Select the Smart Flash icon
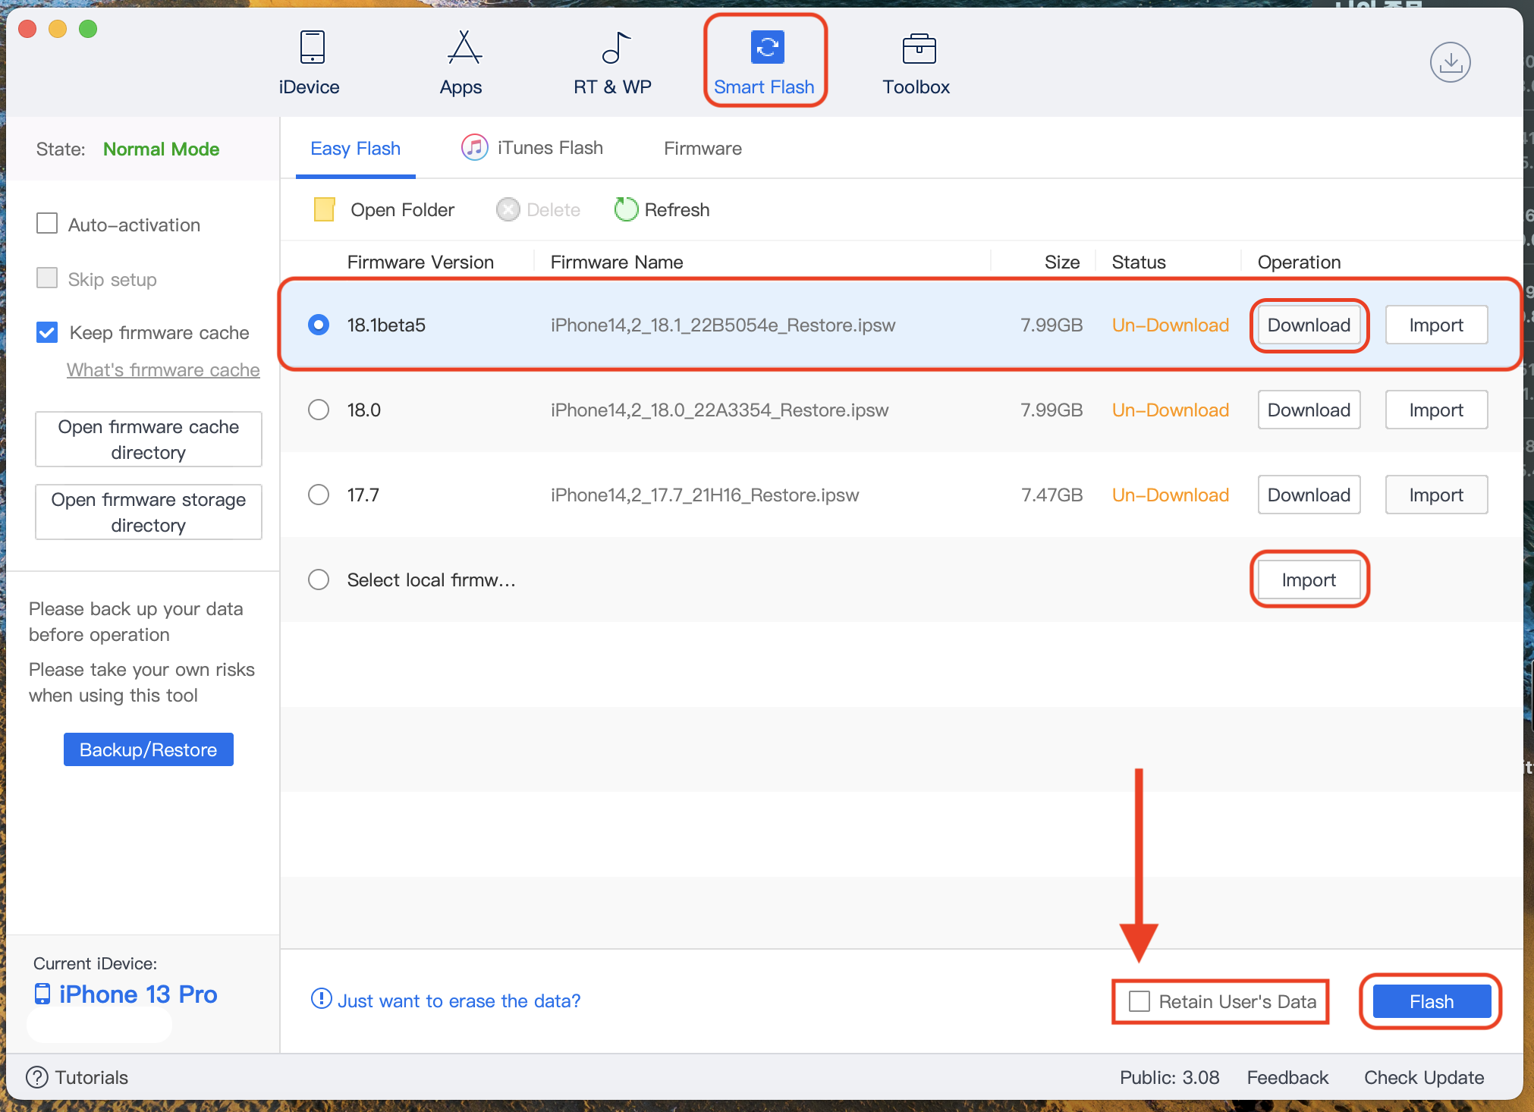Viewport: 1534px width, 1112px height. coord(767,48)
